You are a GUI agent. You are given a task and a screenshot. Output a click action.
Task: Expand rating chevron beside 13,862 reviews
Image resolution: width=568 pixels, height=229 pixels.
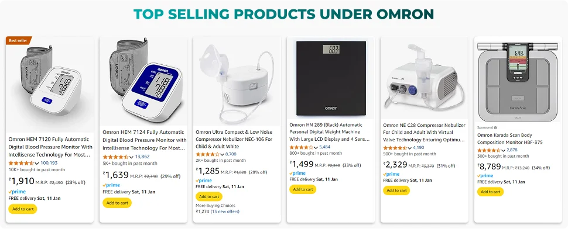(x=131, y=157)
